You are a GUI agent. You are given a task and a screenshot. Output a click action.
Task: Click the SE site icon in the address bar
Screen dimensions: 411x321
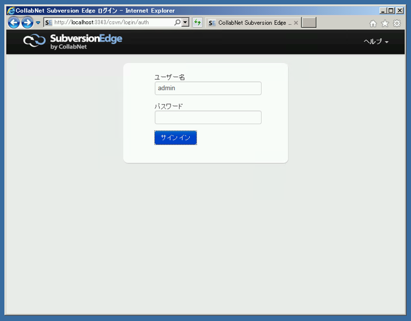coord(48,22)
